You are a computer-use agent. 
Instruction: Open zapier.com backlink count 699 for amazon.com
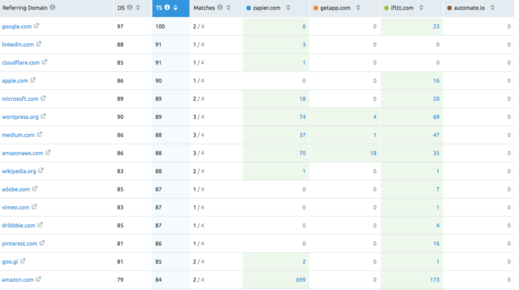coord(301,280)
